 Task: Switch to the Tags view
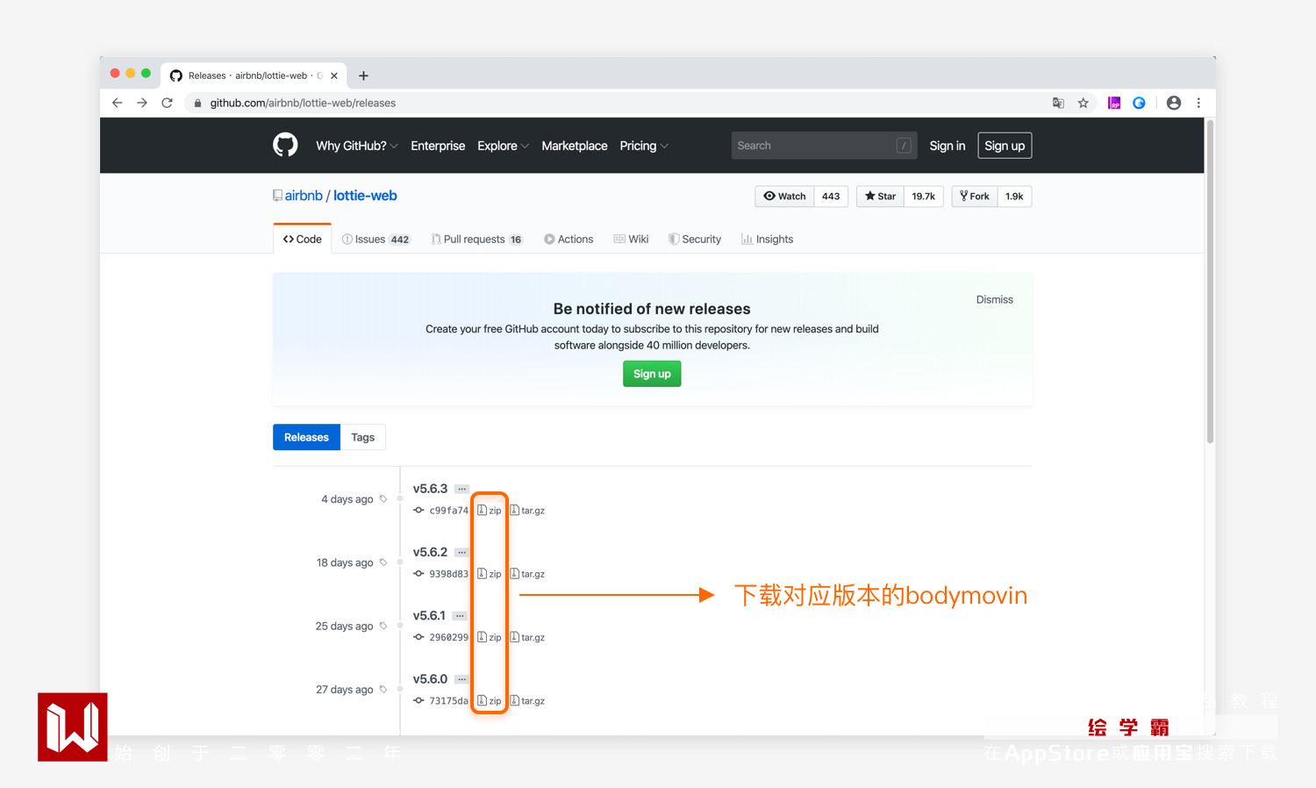(x=363, y=437)
